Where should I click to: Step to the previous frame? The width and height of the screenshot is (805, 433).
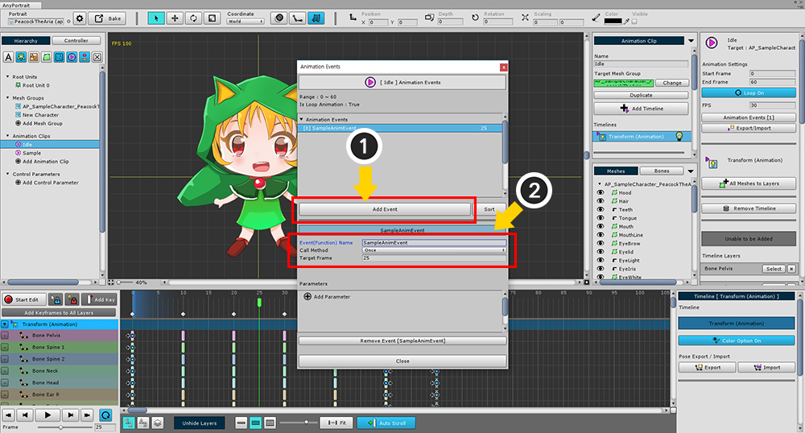click(25, 415)
